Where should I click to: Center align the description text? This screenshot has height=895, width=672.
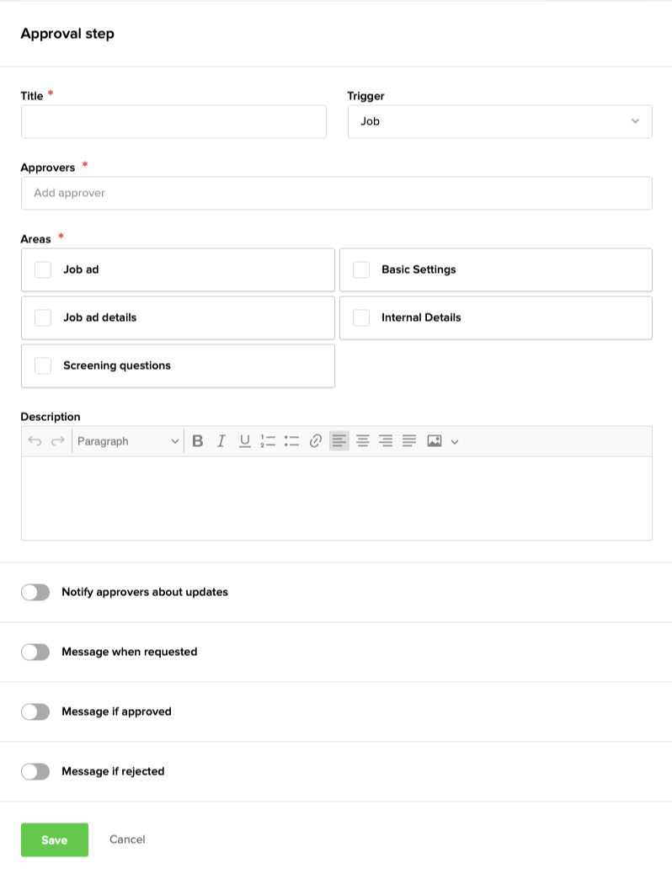[x=363, y=441]
